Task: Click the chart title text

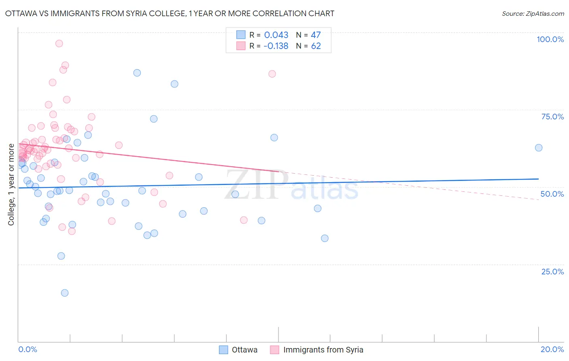Action: point(170,13)
